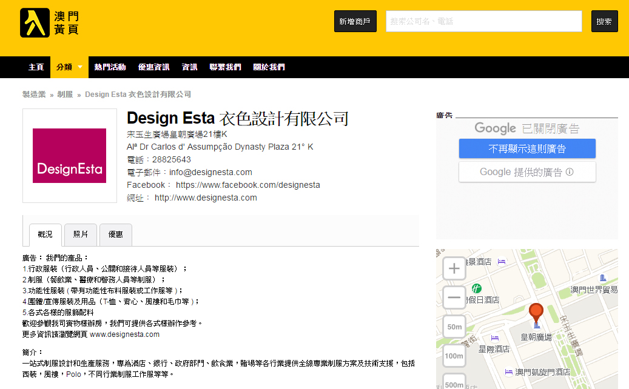Select 聯繫我們 in the navigation bar
This screenshot has width=629, height=389.
(x=225, y=67)
